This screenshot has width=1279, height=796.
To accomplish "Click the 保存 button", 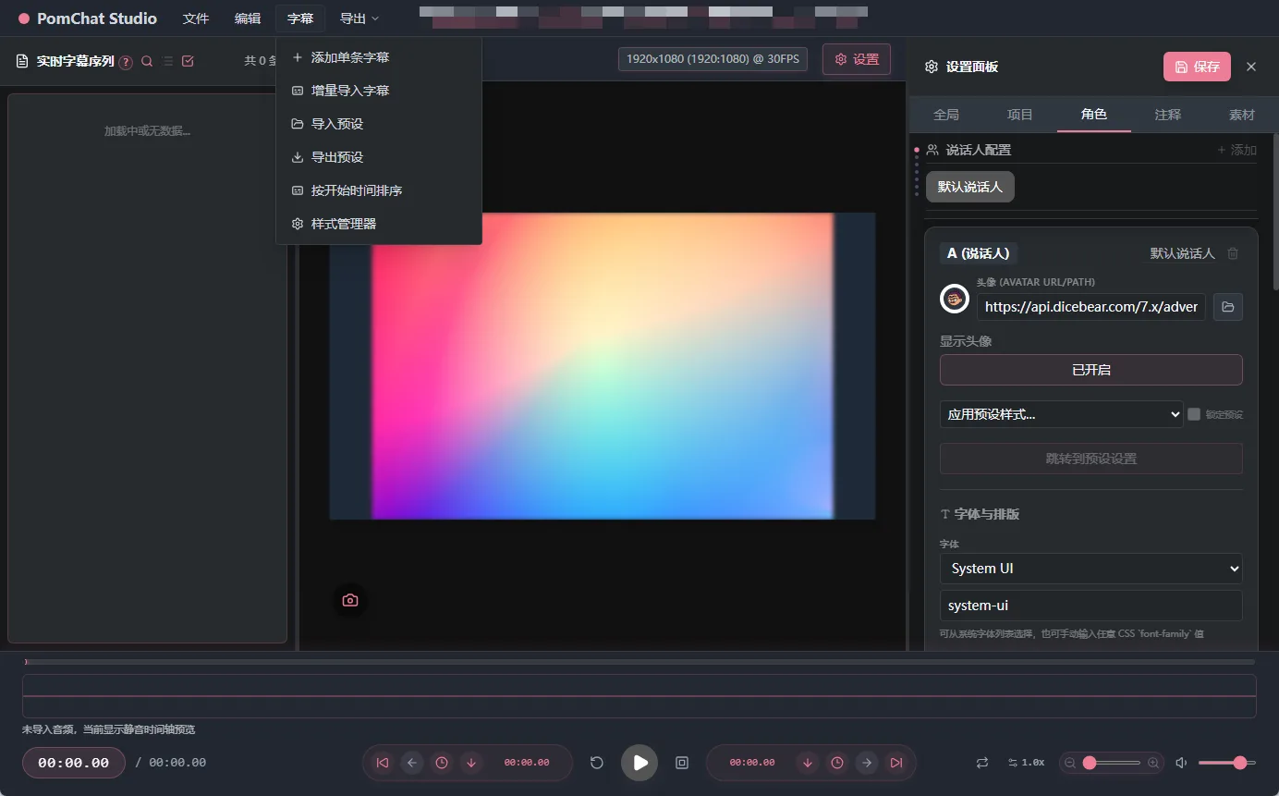I will click(x=1197, y=67).
